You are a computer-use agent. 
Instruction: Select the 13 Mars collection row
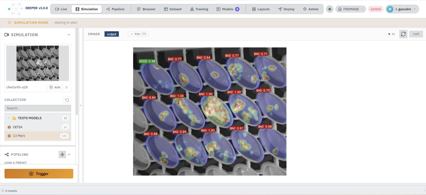pyautogui.click(x=38, y=136)
